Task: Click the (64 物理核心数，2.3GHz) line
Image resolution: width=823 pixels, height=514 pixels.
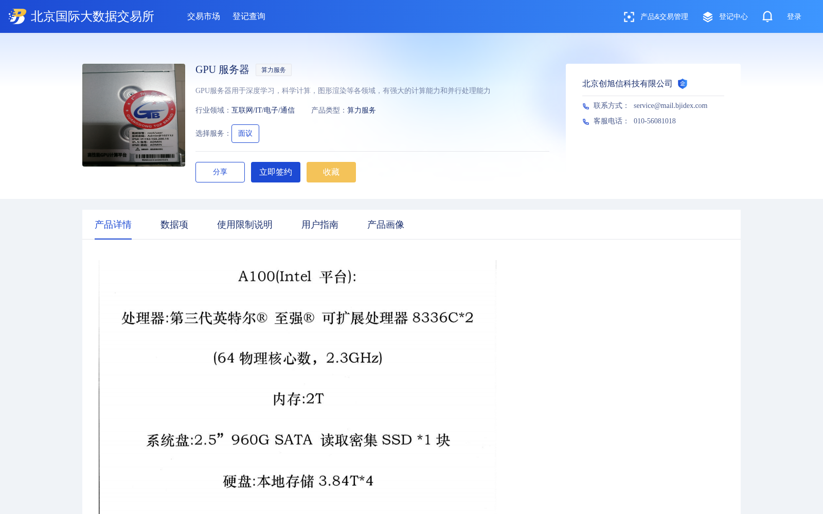Action: tap(298, 358)
